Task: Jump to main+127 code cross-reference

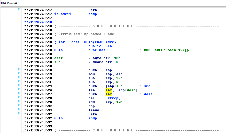Action: [178, 50]
